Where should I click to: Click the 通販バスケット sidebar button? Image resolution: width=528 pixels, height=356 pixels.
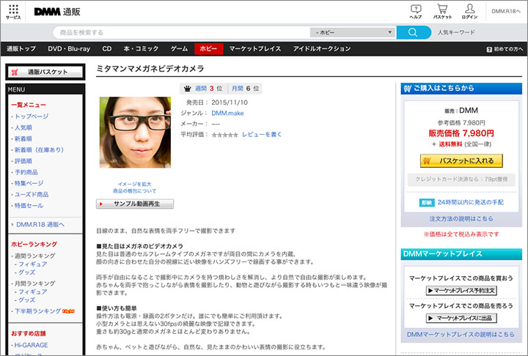pos(45,72)
